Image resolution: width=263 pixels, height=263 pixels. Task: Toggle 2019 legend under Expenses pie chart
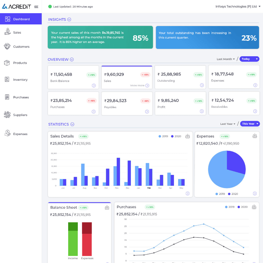tap(220, 194)
